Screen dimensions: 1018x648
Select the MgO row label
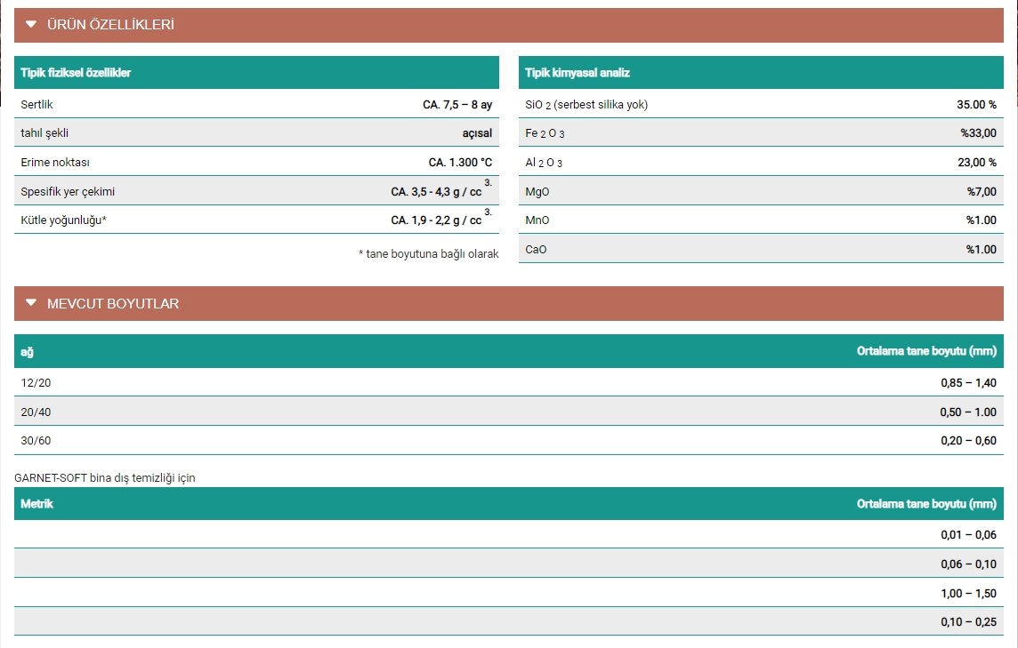(x=537, y=191)
